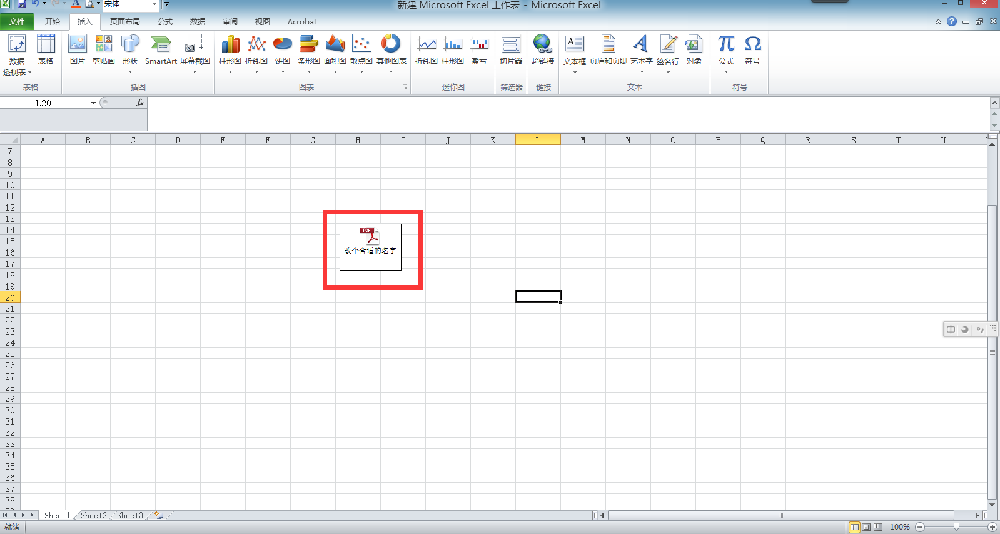1000x534 pixels.
Task: Select the Sheet1 worksheet tab
Action: 57,516
